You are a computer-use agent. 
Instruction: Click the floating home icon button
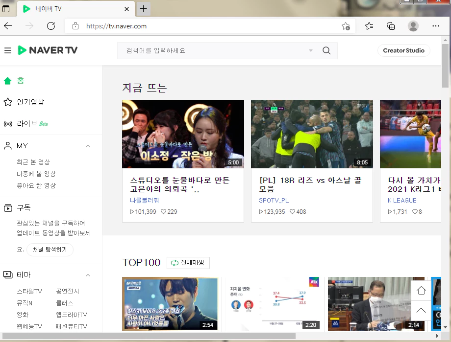tap(421, 291)
